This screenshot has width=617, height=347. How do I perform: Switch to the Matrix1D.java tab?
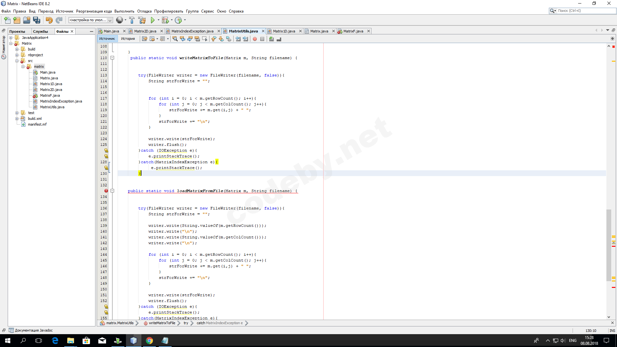click(x=284, y=31)
